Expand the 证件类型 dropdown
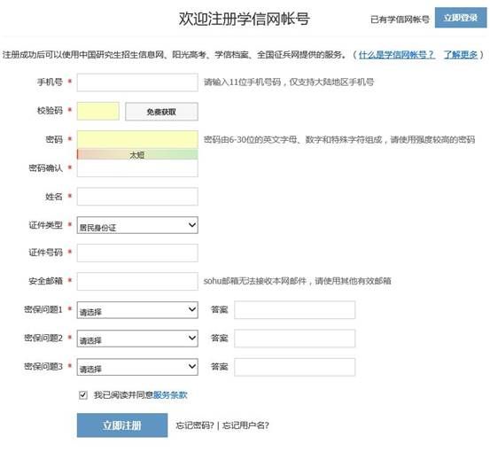The image size is (490, 452). tap(137, 225)
